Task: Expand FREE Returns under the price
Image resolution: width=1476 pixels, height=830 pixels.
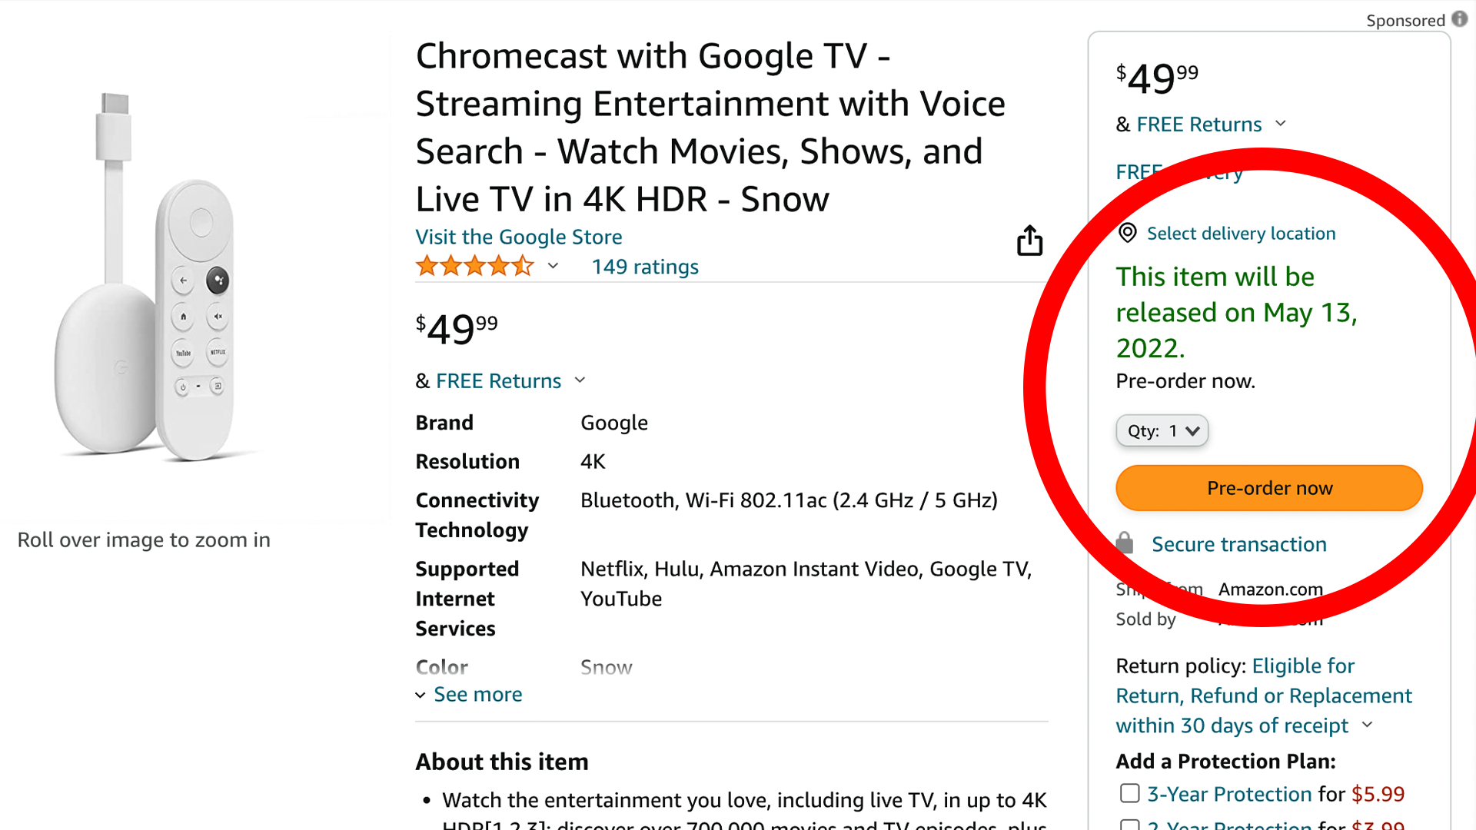Action: coord(580,380)
